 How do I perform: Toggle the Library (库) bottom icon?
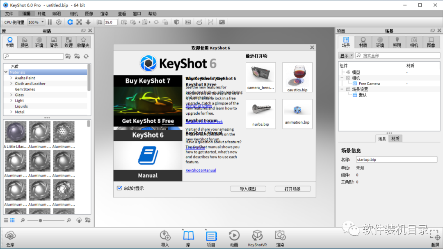(188, 239)
